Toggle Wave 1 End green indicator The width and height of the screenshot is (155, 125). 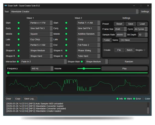coord(19,45)
